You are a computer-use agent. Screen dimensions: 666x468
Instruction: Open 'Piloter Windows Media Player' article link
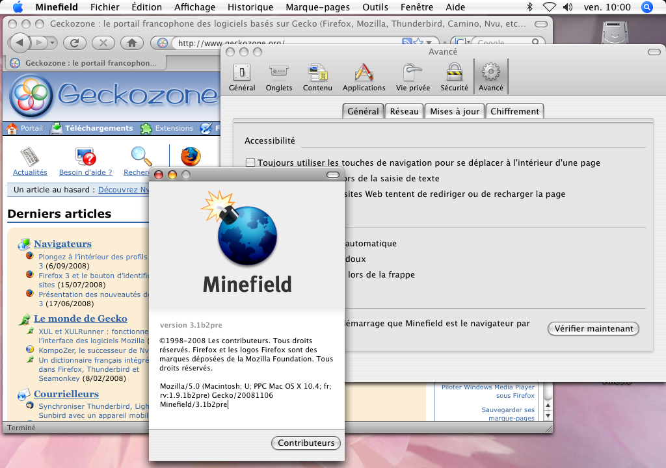pos(488,391)
